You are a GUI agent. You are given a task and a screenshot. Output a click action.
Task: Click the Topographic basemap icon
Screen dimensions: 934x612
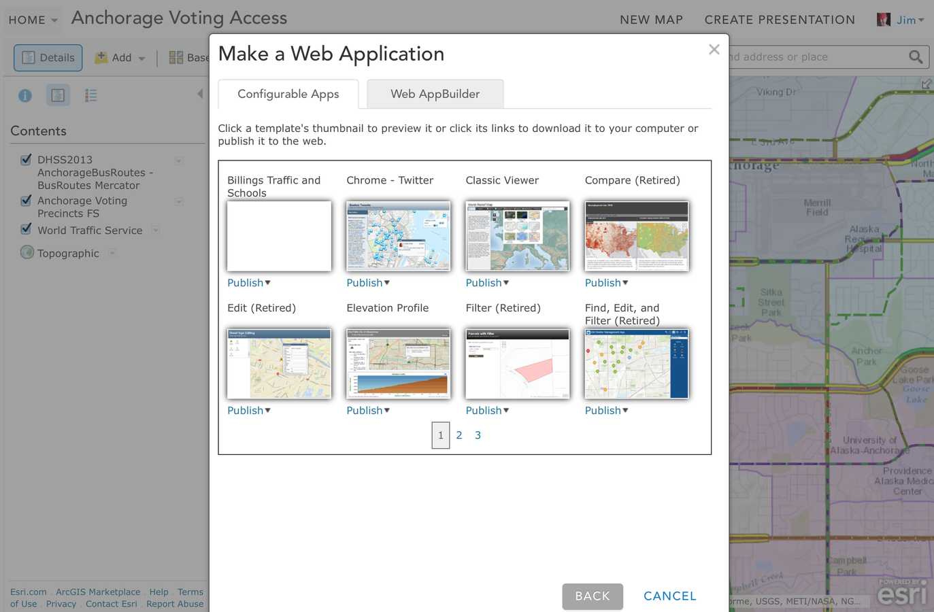(27, 252)
